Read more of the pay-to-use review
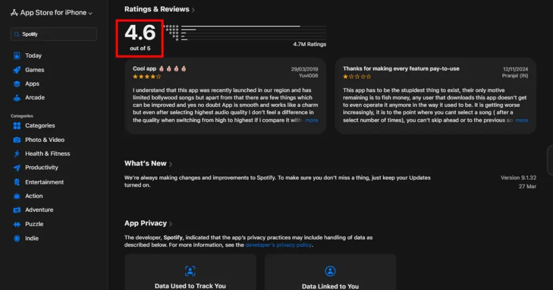The width and height of the screenshot is (553, 290). point(522,120)
